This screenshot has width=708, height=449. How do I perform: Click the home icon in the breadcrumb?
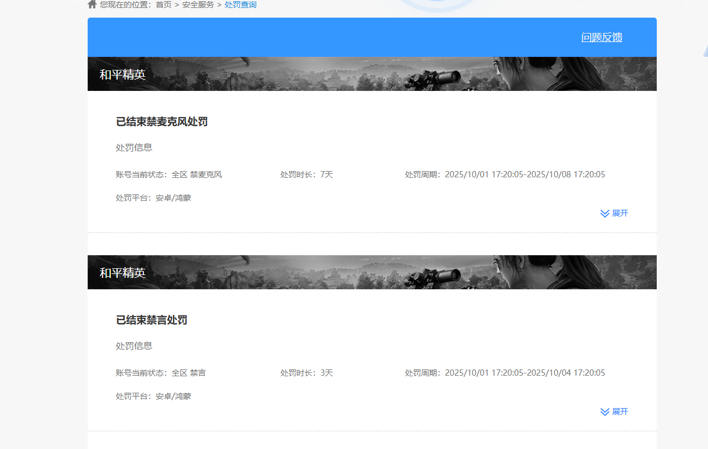(x=92, y=5)
